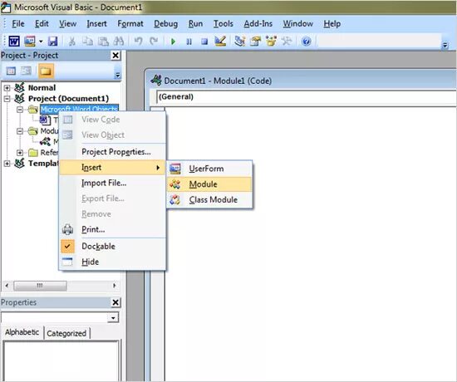Choose Print... in context menu

(x=113, y=229)
